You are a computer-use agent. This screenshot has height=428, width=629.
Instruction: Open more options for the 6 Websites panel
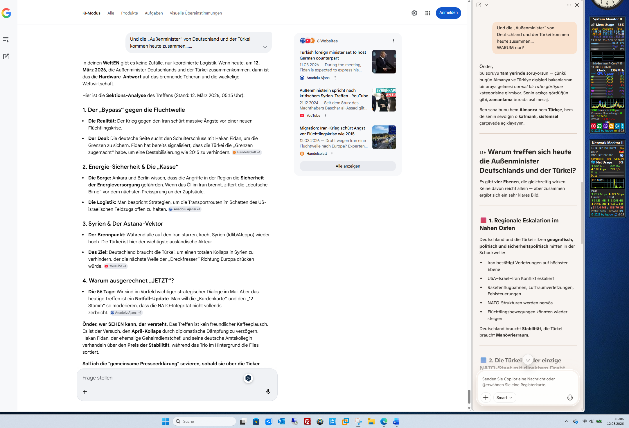393,41
